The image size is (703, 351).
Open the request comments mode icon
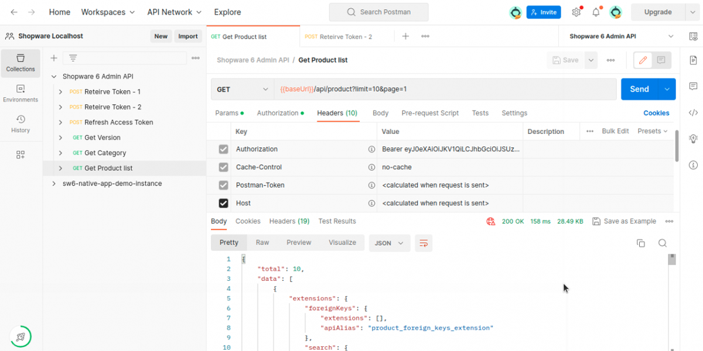[x=661, y=60]
